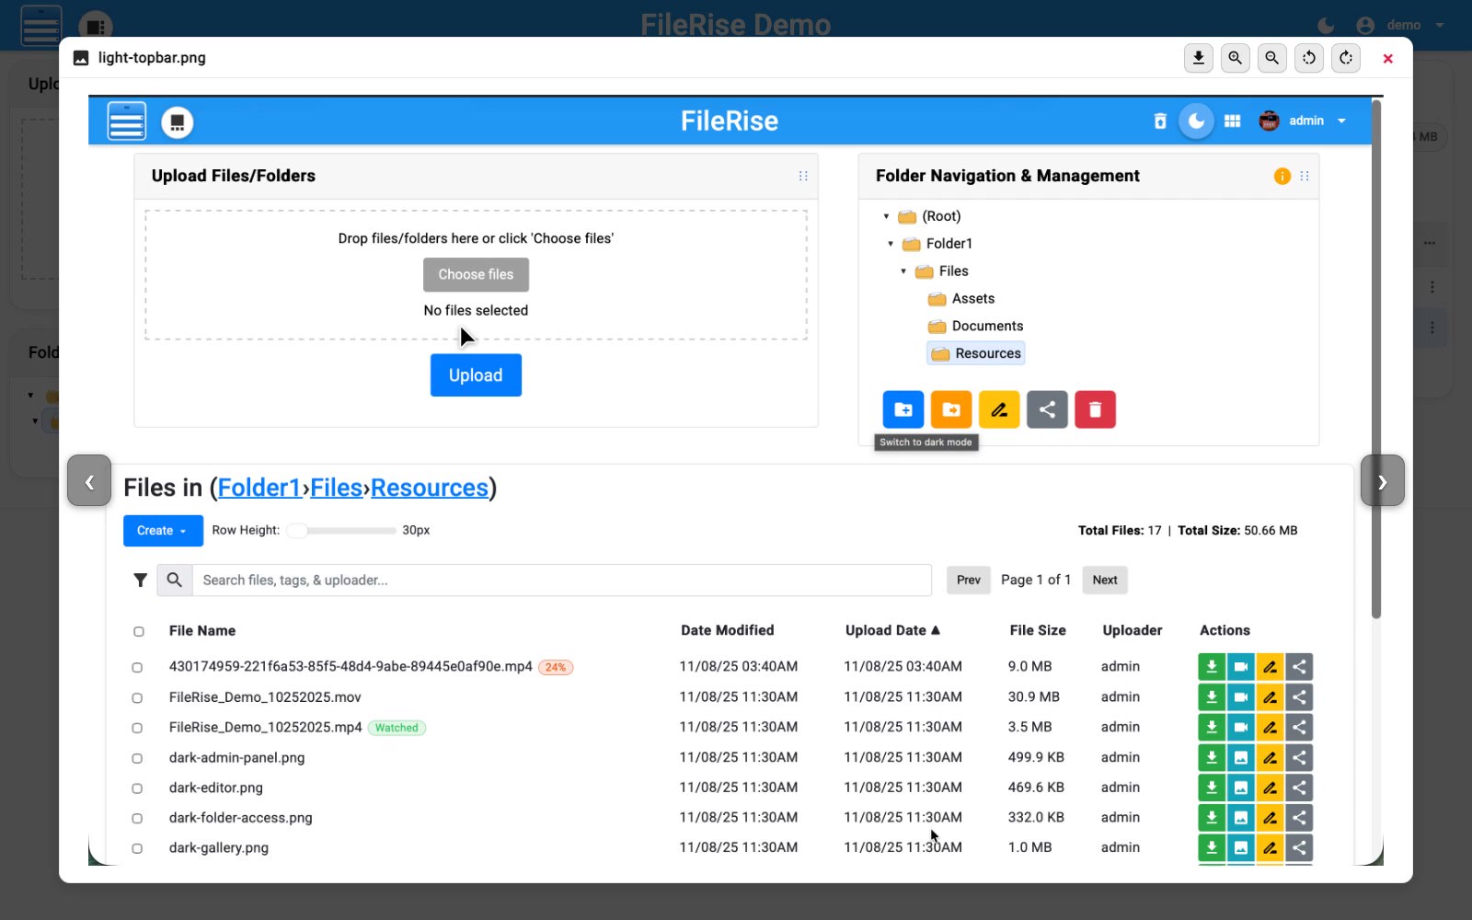
Task: Open the recycle bin icon in blue topbar
Action: [x=1159, y=121]
